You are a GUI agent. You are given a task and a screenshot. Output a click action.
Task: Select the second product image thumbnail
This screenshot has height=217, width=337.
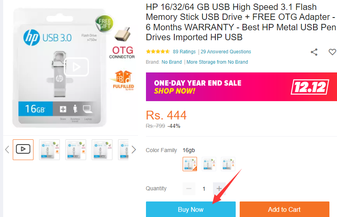point(49,149)
